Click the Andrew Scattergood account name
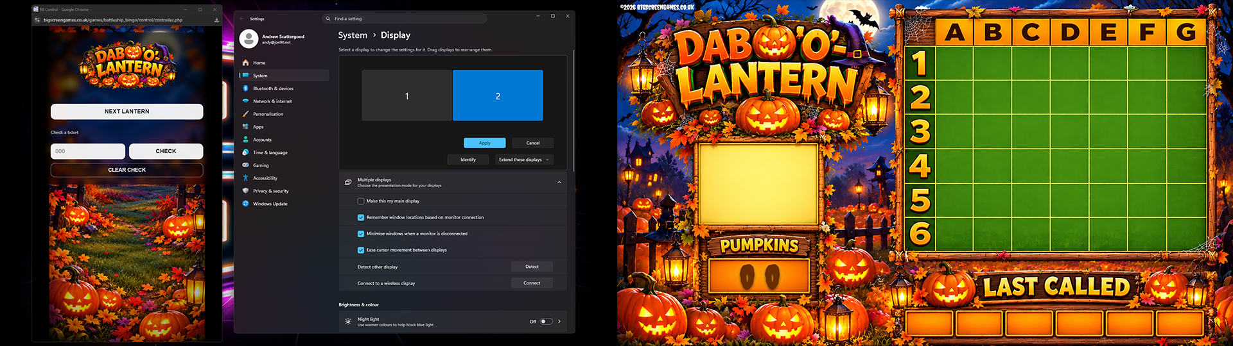 pos(283,37)
